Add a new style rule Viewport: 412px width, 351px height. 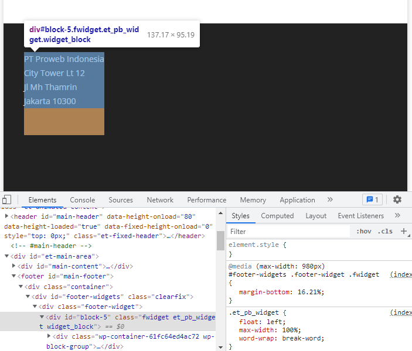[404, 231]
